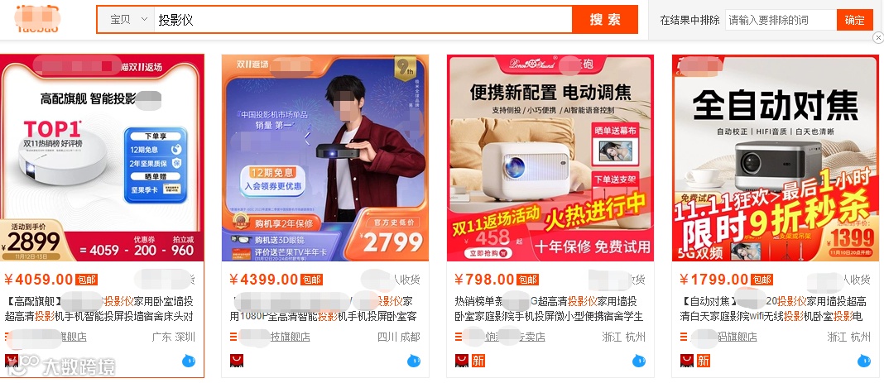Open the ¥4399 product title link

(325, 309)
